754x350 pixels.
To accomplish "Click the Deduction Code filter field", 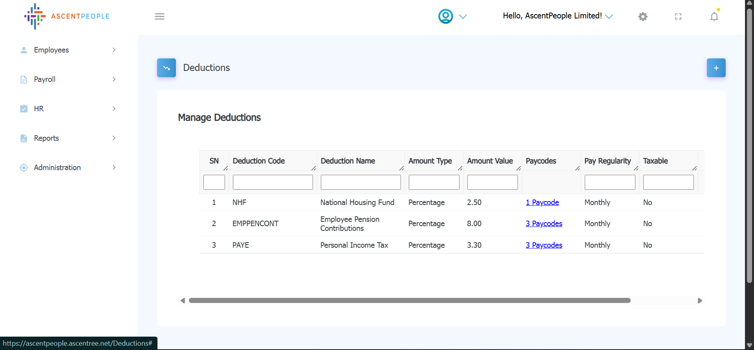I will pos(273,182).
